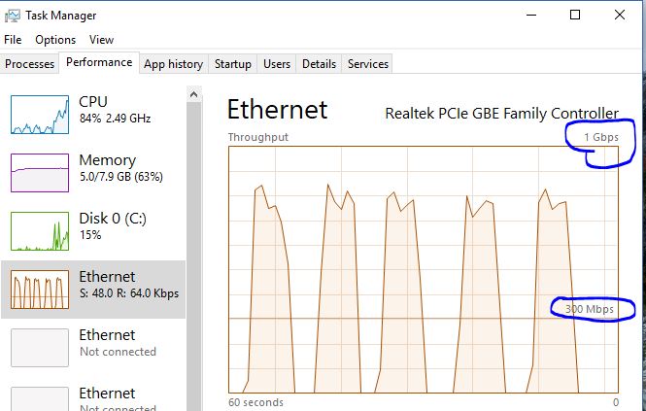Switch to the App history tab
The width and height of the screenshot is (646, 411).
(x=173, y=64)
